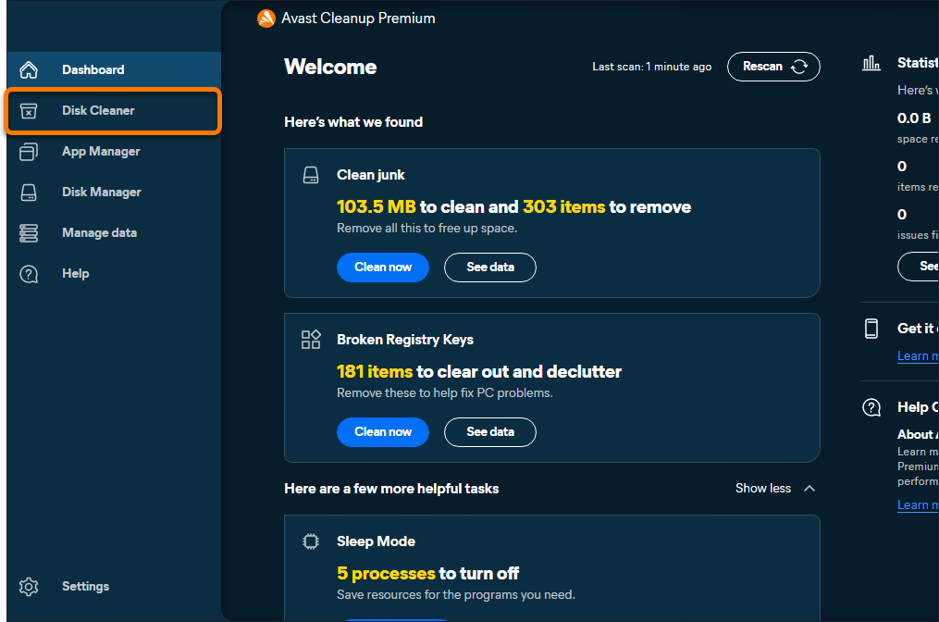Collapse helpful tasks with Show less
The width and height of the screenshot is (939, 622).
tap(775, 489)
